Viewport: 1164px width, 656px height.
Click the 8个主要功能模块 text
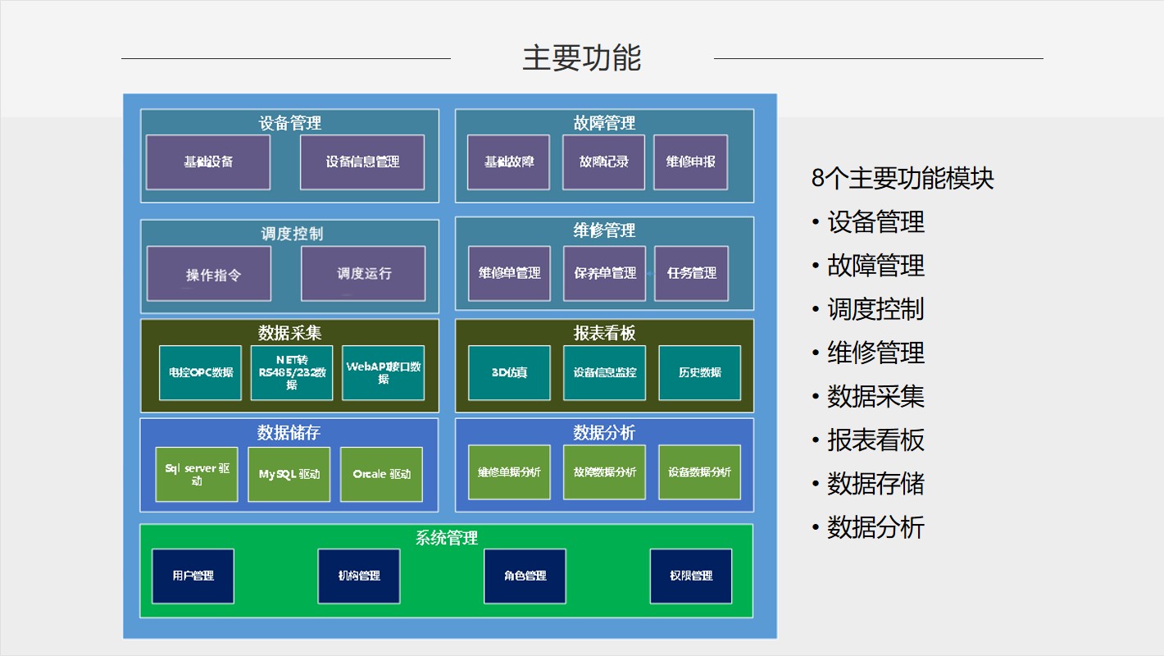point(903,178)
